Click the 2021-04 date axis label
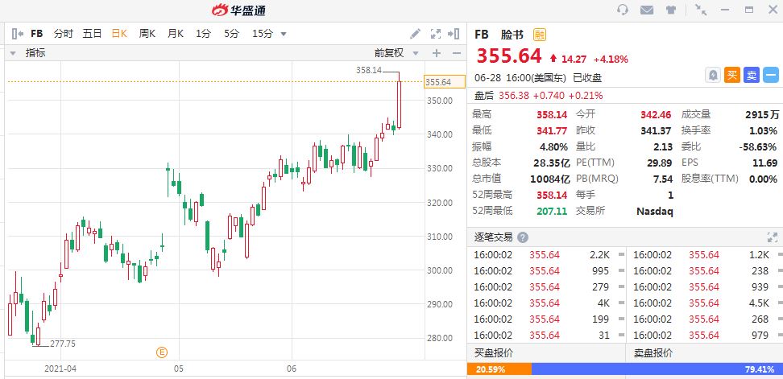 pyautogui.click(x=60, y=369)
